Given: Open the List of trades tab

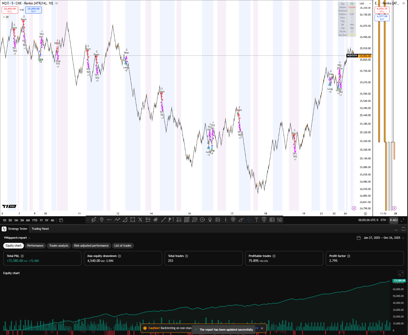Looking at the screenshot, I should click(123, 246).
